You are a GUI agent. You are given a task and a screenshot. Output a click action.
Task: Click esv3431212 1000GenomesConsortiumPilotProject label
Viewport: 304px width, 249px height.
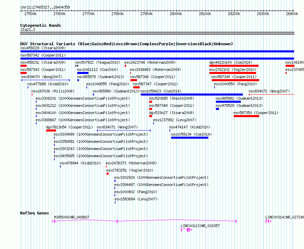[83, 105]
